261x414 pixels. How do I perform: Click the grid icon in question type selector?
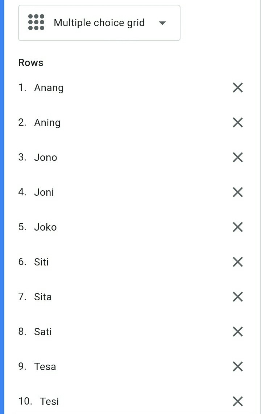36,23
